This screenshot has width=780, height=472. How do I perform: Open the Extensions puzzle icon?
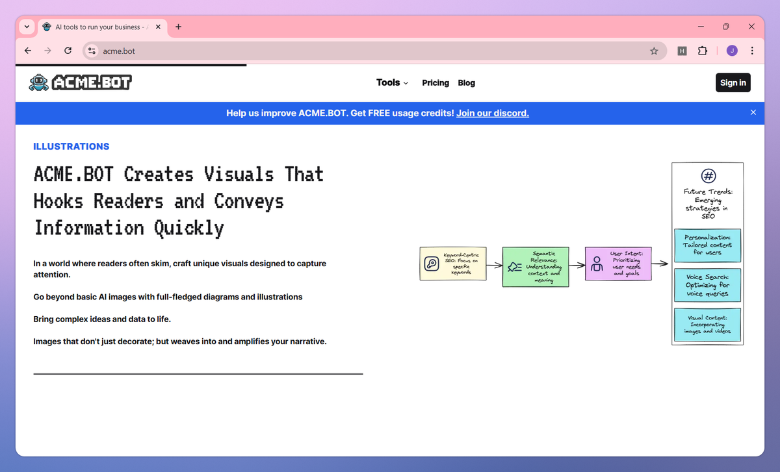pyautogui.click(x=702, y=51)
